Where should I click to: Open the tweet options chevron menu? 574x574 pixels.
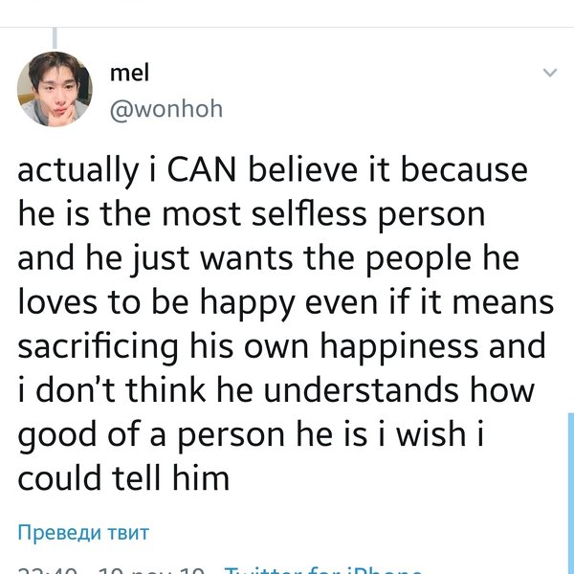point(550,73)
